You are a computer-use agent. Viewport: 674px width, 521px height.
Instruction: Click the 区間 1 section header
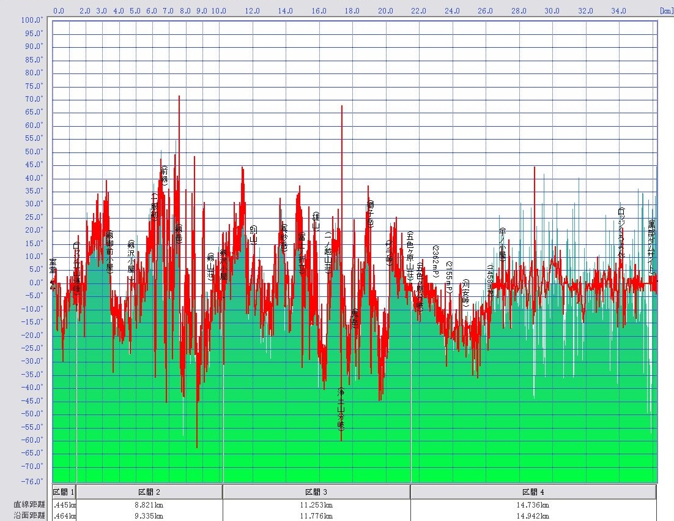[x=64, y=492]
